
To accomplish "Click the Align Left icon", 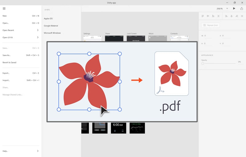I will [226, 16].
